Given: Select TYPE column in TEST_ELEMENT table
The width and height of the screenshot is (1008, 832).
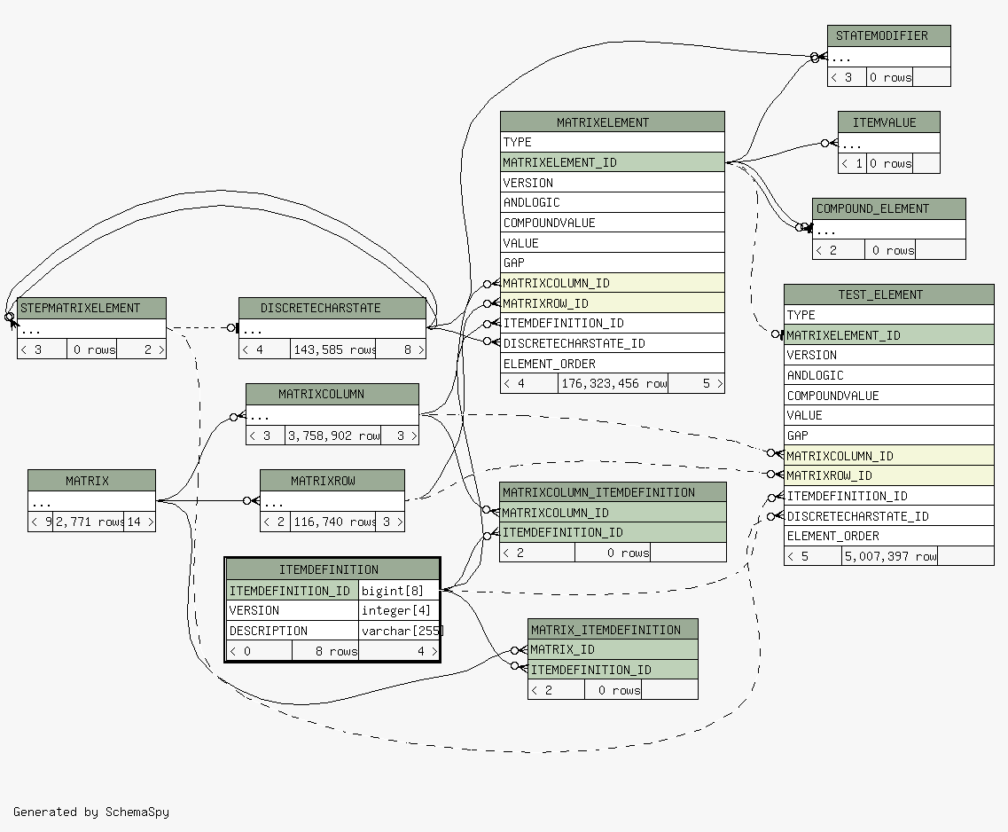Looking at the screenshot, I should 889,315.
